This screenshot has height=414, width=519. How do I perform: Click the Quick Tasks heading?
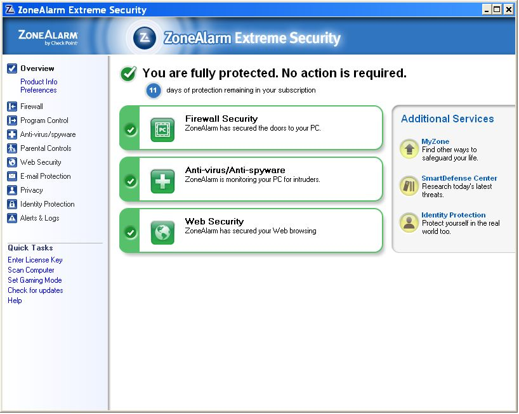click(x=30, y=248)
